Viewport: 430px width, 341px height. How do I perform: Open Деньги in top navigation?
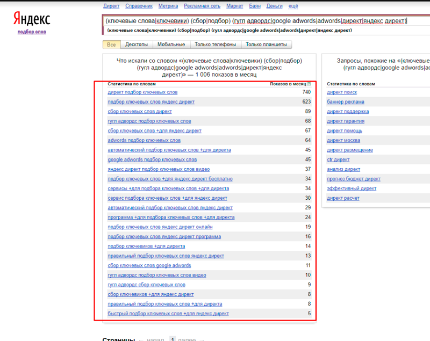[x=275, y=6]
